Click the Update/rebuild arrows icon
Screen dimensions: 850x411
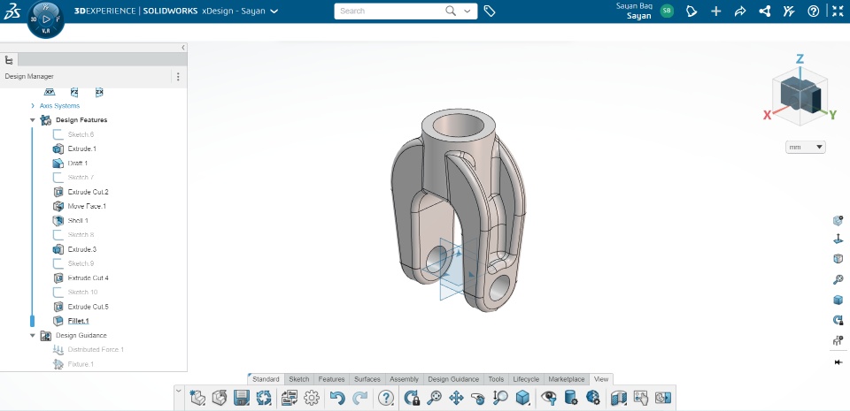(264, 399)
